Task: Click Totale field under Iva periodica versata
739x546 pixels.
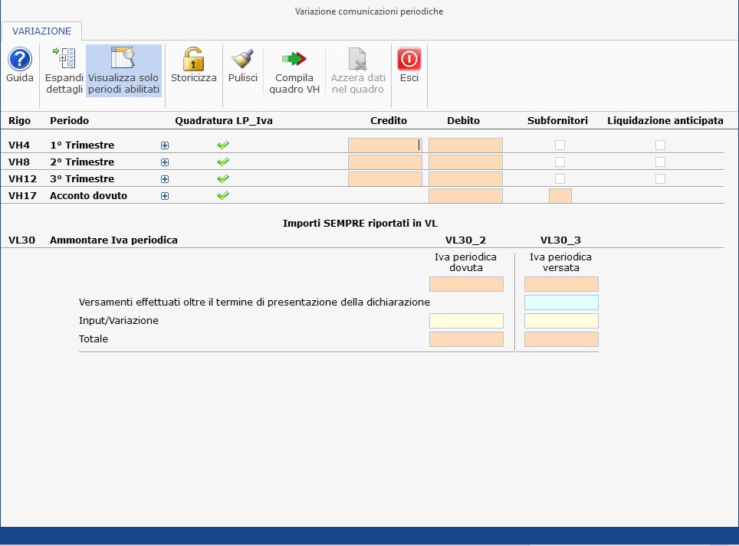Action: (561, 339)
